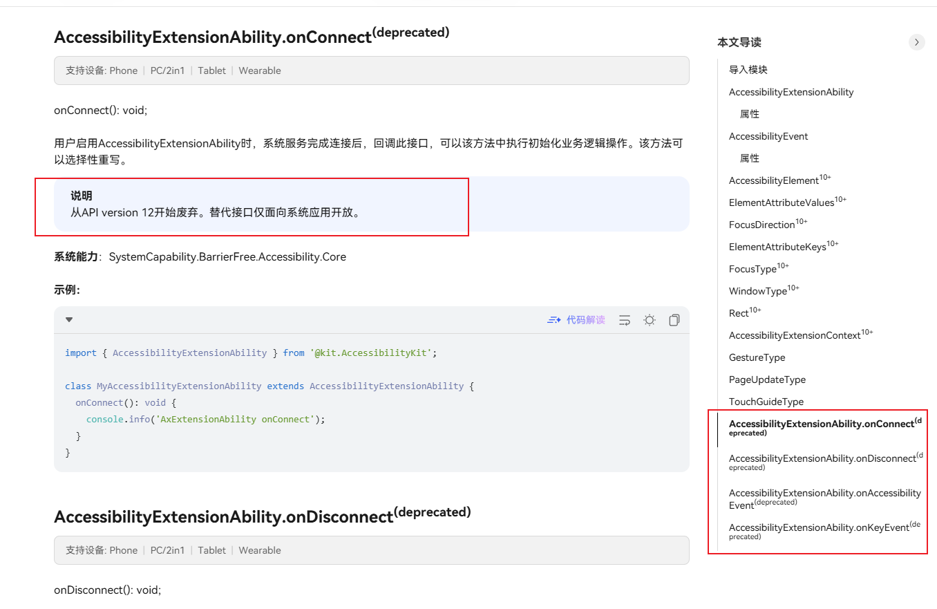The height and width of the screenshot is (609, 937).
Task: Jump to 导入模块 in the outline
Action: (x=748, y=70)
